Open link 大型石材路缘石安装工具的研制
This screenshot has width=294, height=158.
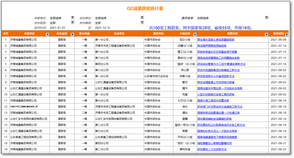click(x=216, y=94)
